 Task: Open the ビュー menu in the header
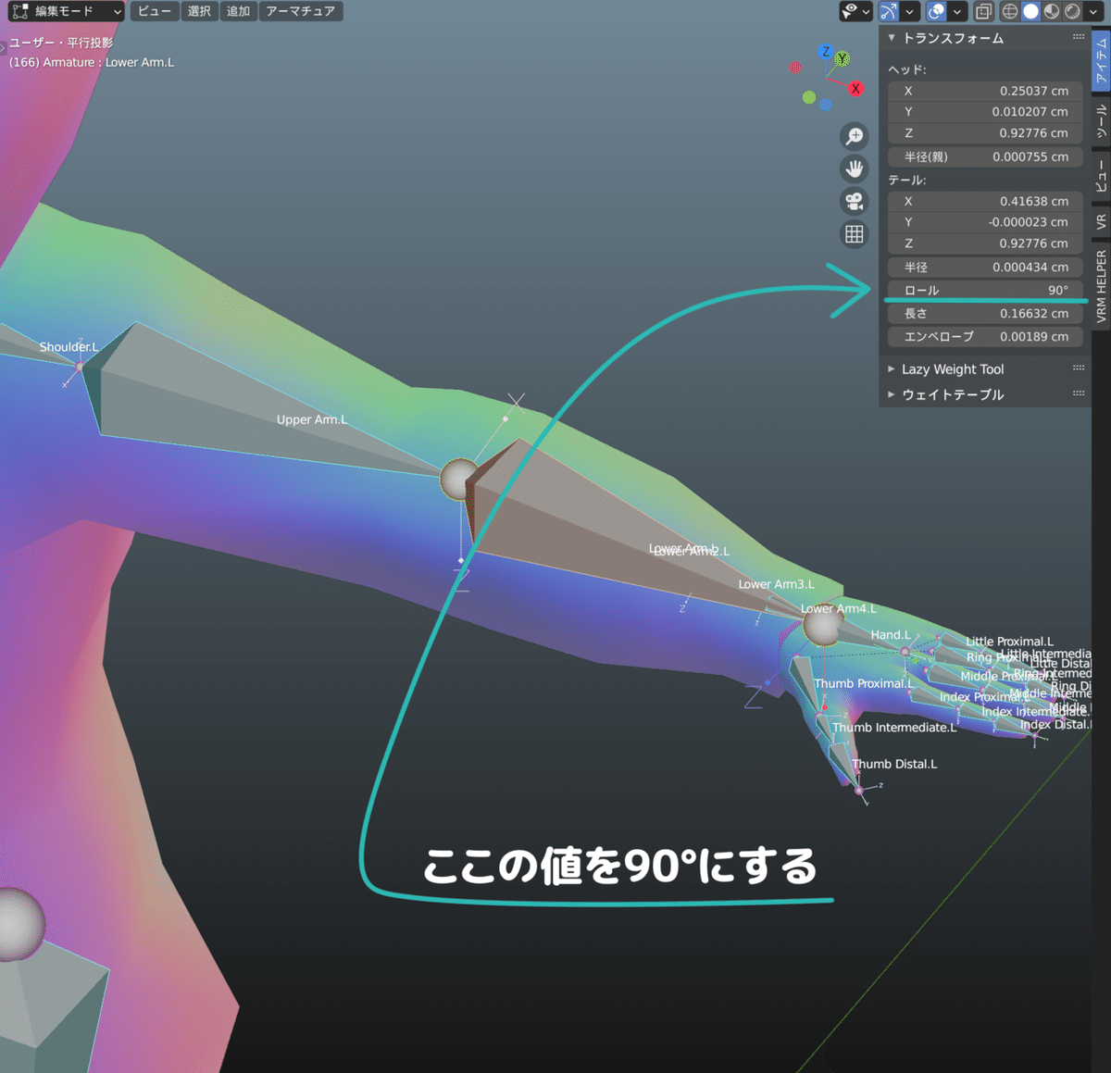tap(154, 12)
